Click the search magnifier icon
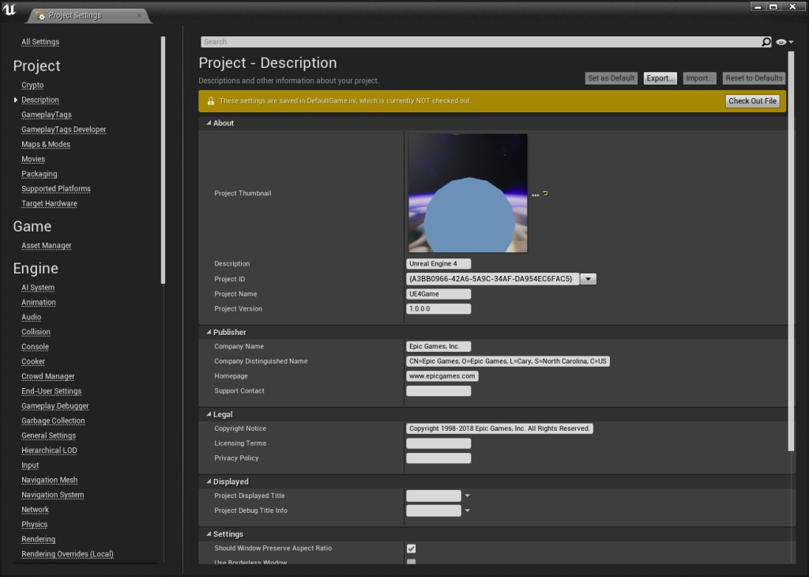The width and height of the screenshot is (809, 577). (766, 42)
